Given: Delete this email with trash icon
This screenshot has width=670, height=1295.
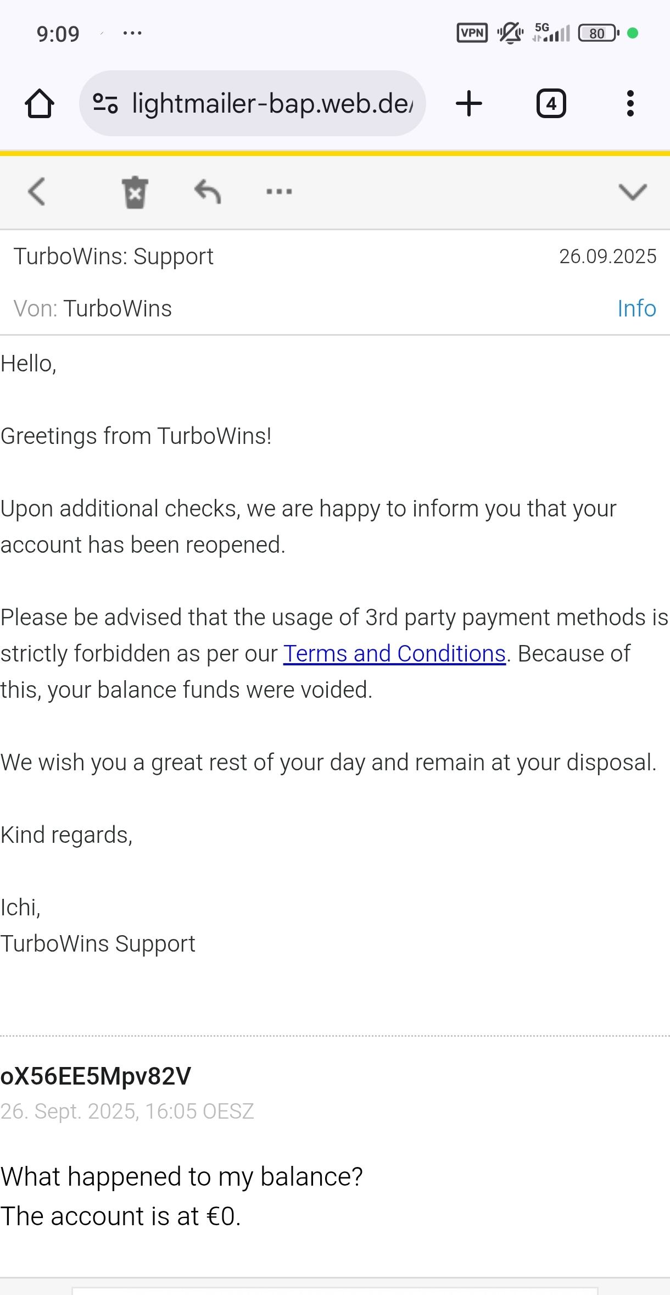Looking at the screenshot, I should click(135, 192).
